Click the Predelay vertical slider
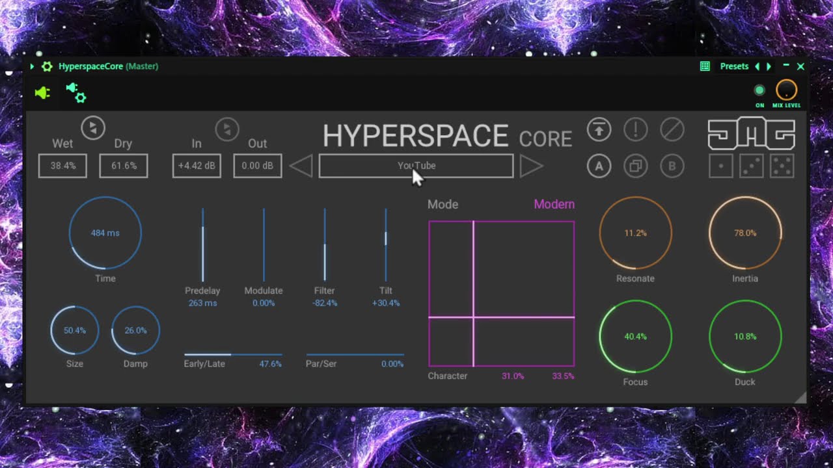The width and height of the screenshot is (833, 468). (202, 244)
